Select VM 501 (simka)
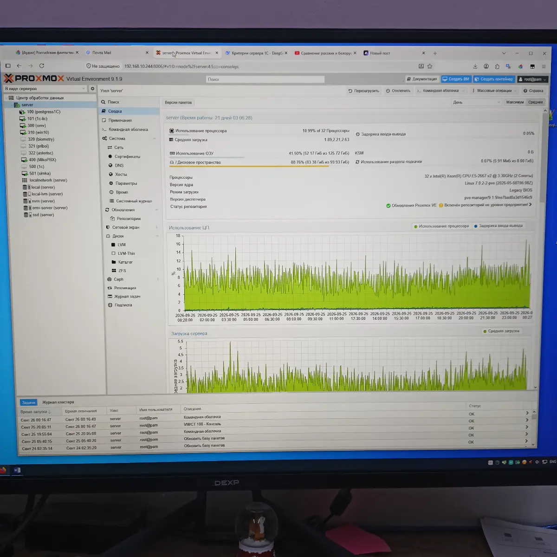This screenshot has width=557, height=557. tap(39, 174)
